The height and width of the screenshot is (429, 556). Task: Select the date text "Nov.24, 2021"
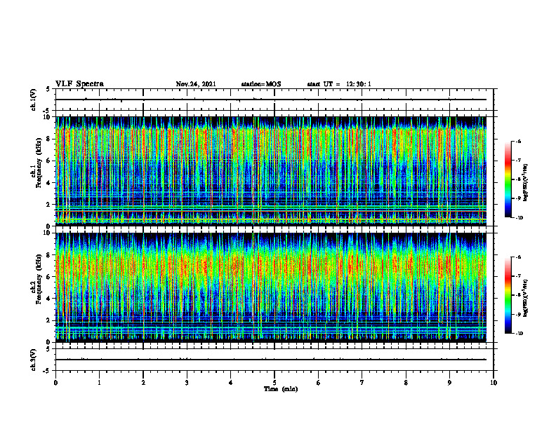(x=196, y=84)
